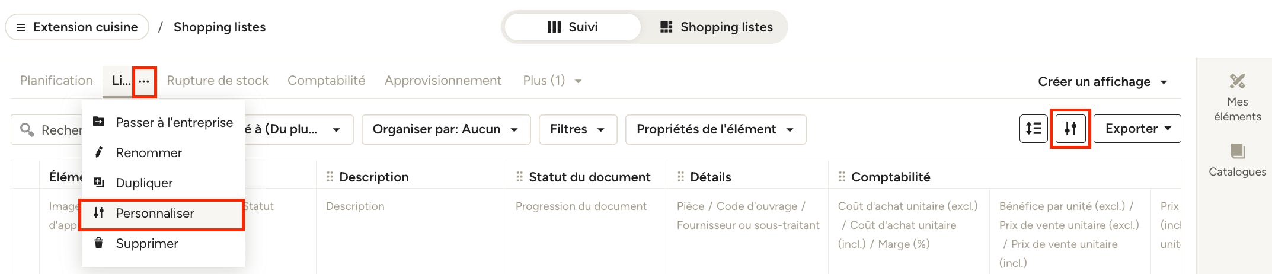
Task: Open Catalogues side panel
Action: pos(1237,160)
